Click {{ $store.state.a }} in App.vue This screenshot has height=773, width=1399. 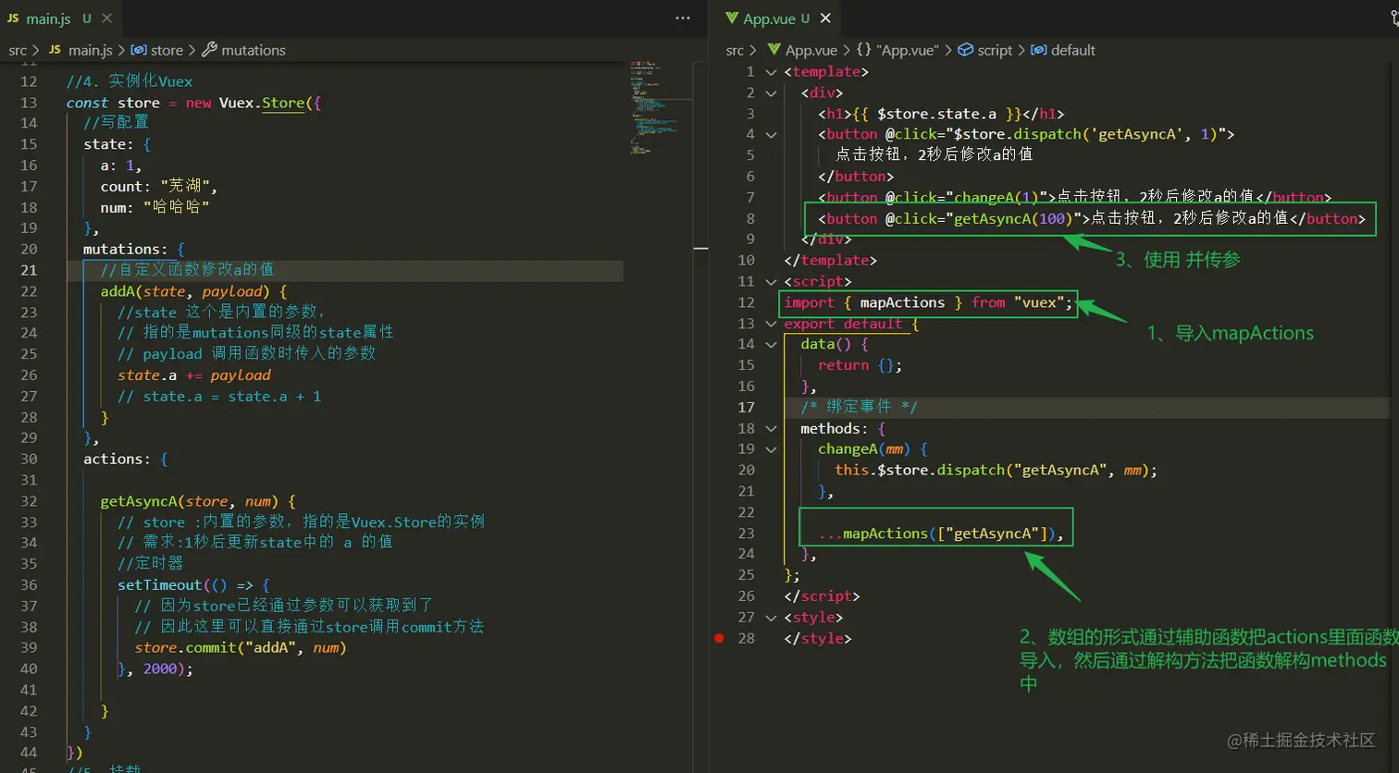[x=936, y=114]
